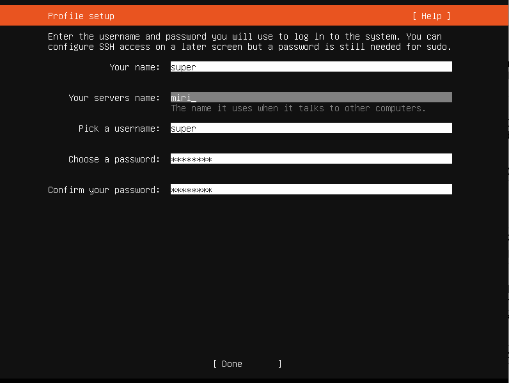Click the 'super' text in Your name
Viewport: 509px width, 383px height.
(184, 67)
